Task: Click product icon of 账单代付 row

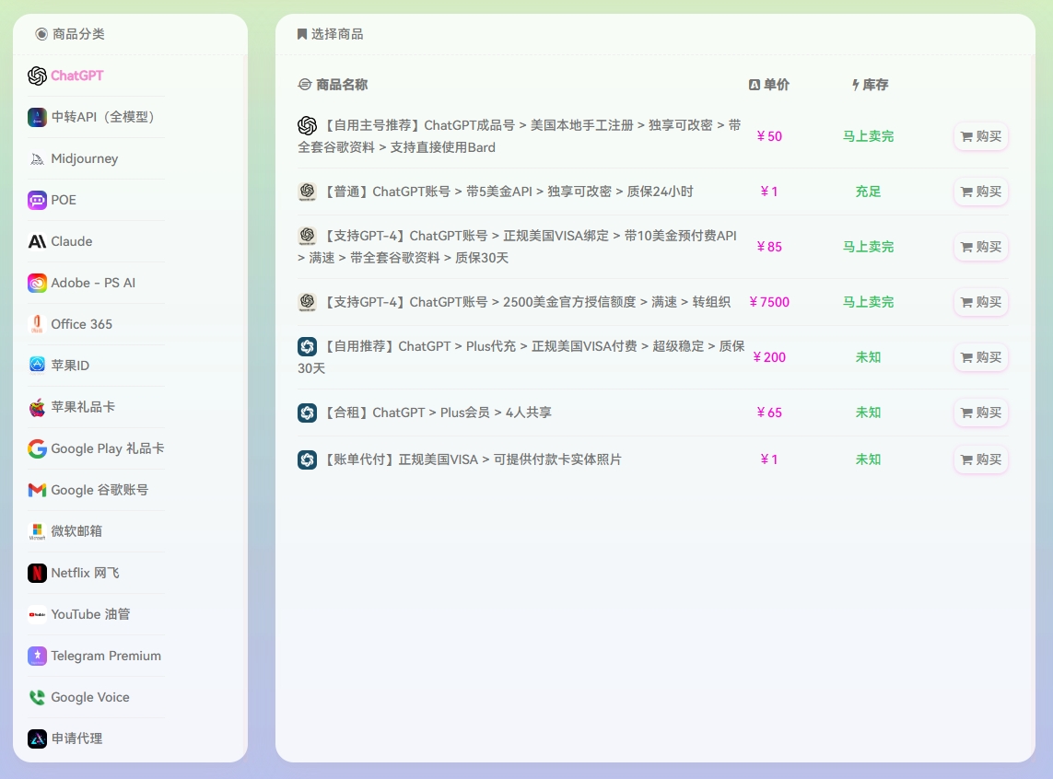Action: (307, 460)
